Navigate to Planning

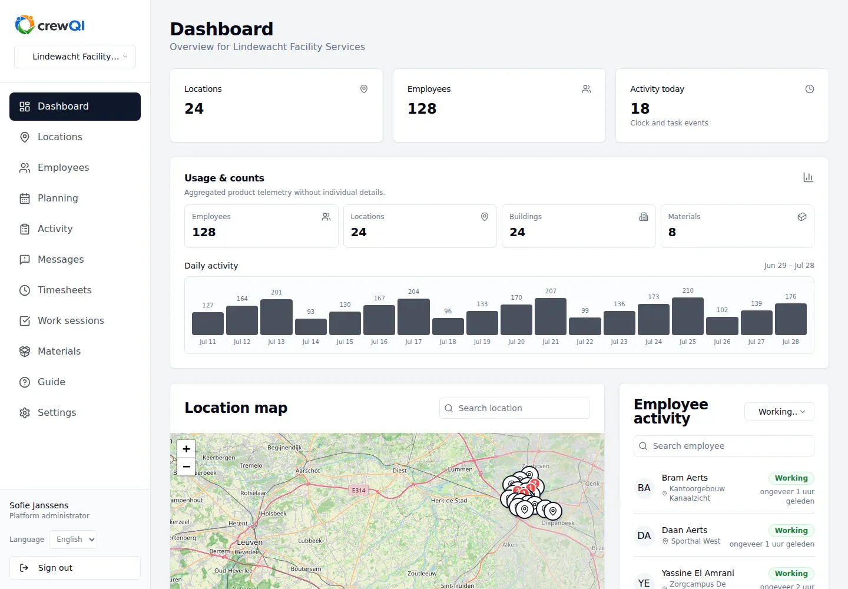tap(75, 198)
